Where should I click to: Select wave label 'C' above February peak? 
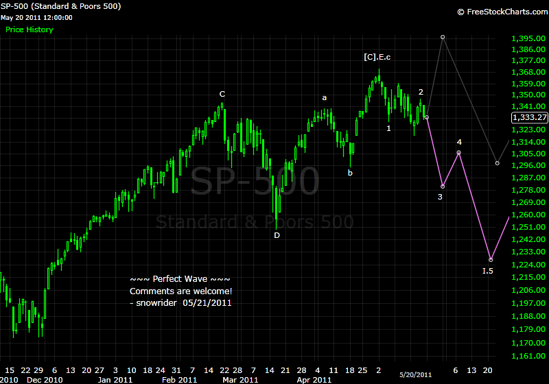tap(222, 94)
